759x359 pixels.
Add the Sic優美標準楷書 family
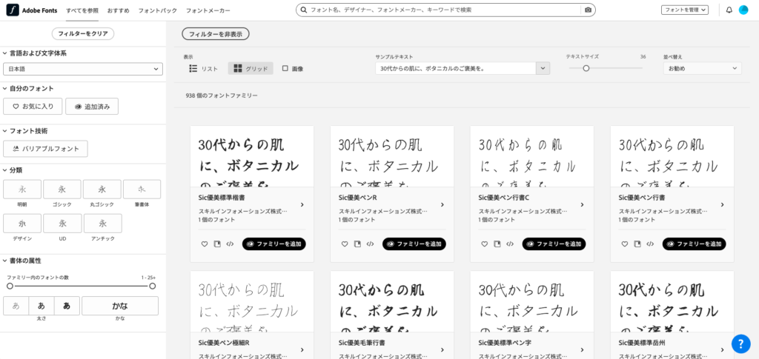point(274,244)
